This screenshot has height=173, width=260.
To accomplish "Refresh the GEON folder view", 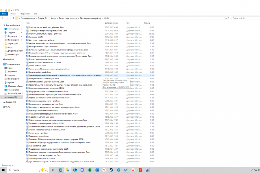I will point(229,18).
